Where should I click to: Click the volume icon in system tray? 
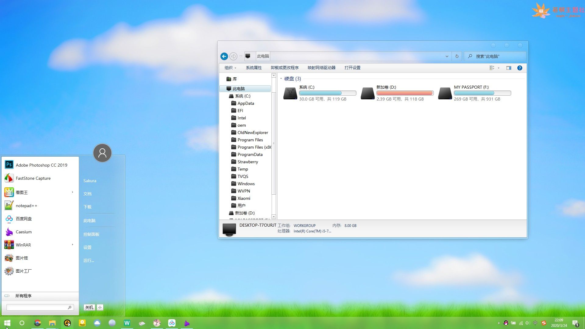528,323
